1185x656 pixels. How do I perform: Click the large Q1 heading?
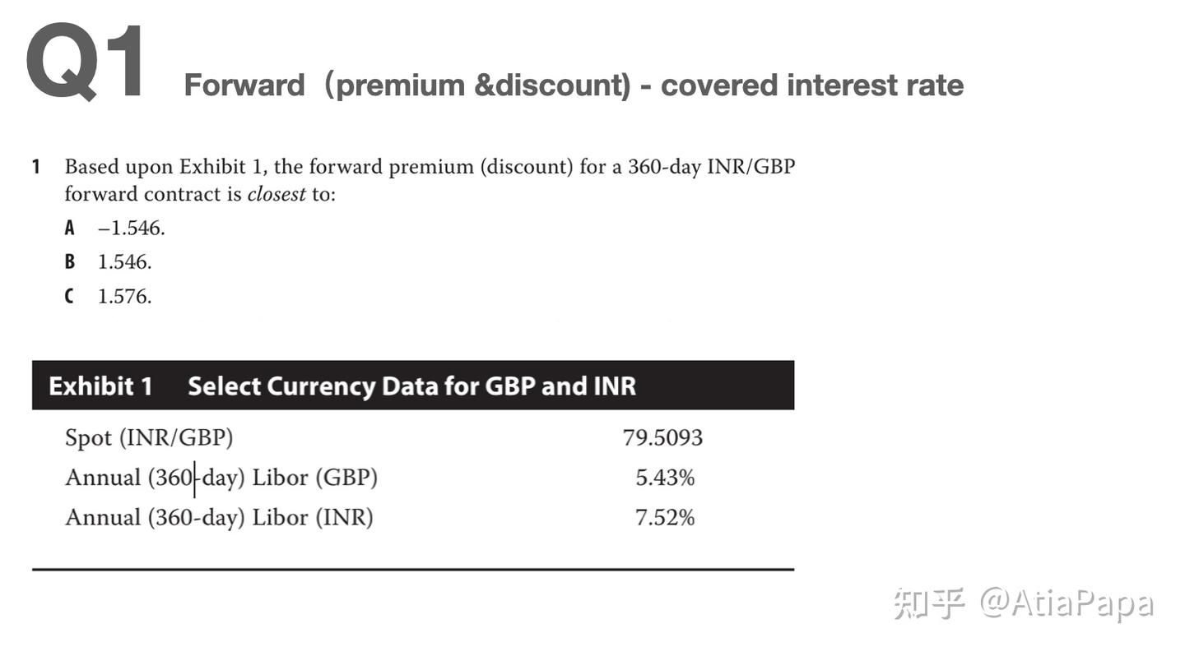[x=86, y=63]
